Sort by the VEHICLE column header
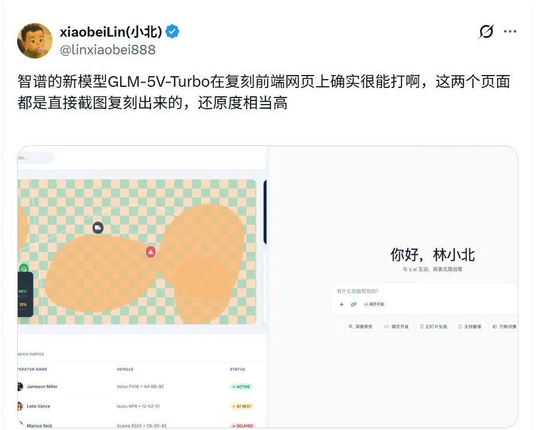Screen dimensions: 536x430 (x=125, y=369)
